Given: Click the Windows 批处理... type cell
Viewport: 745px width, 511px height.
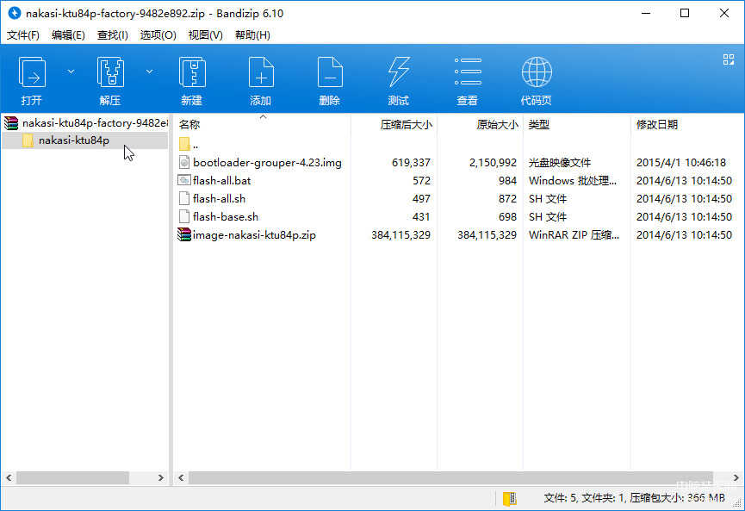Looking at the screenshot, I should 573,181.
